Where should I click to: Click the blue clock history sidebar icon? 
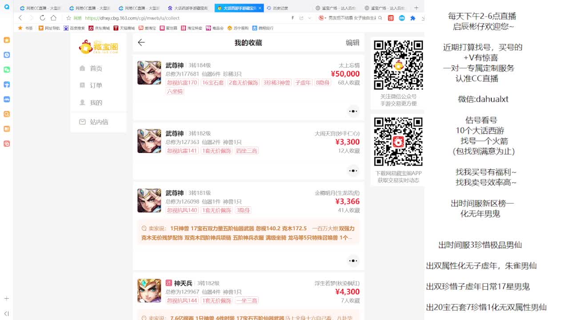pyautogui.click(x=7, y=55)
